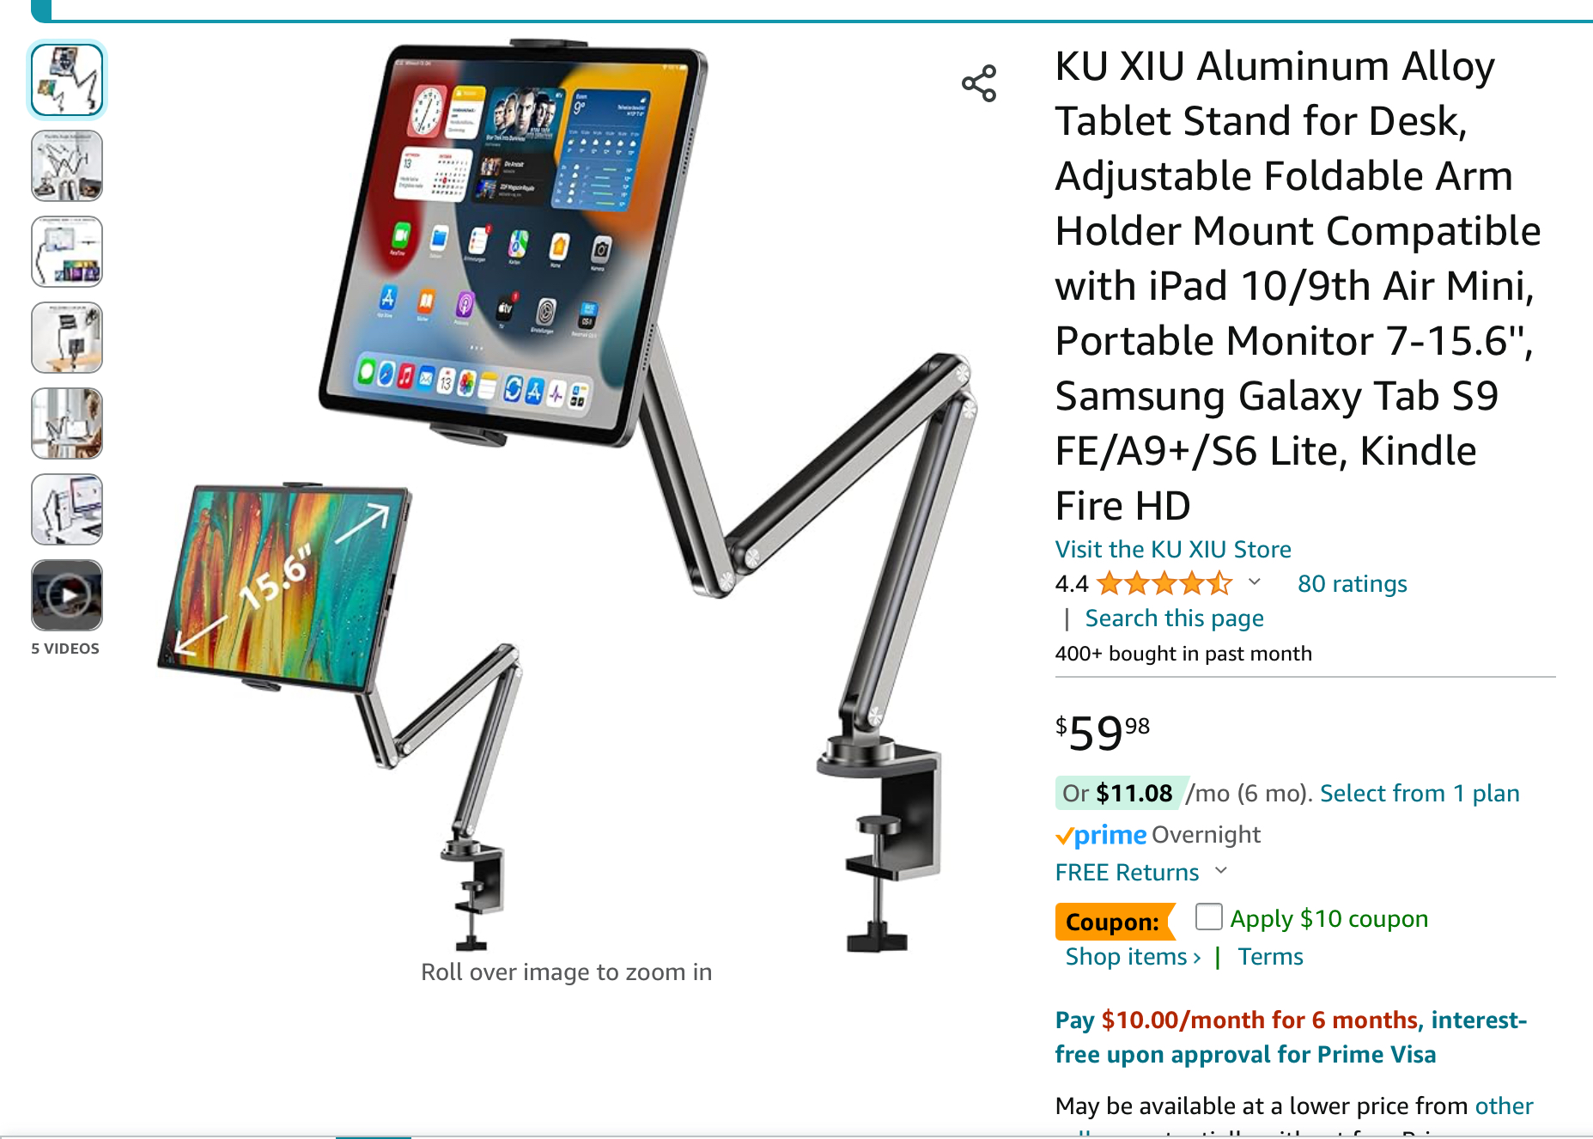Image resolution: width=1593 pixels, height=1139 pixels.
Task: Click Search this page link
Action: tap(1174, 618)
